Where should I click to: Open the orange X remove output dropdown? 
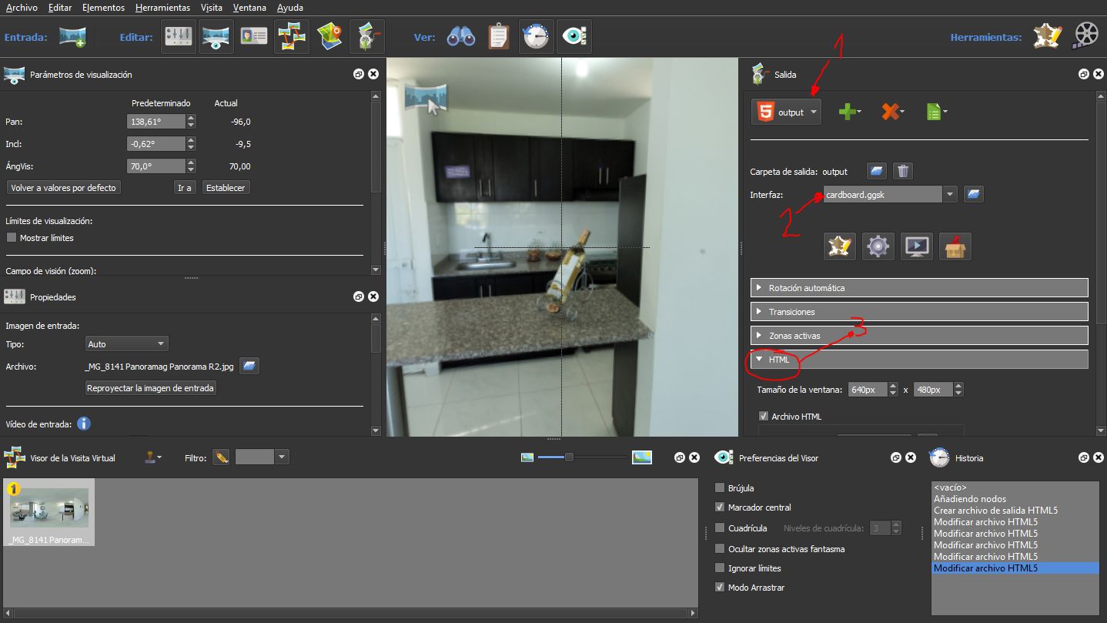pos(893,112)
